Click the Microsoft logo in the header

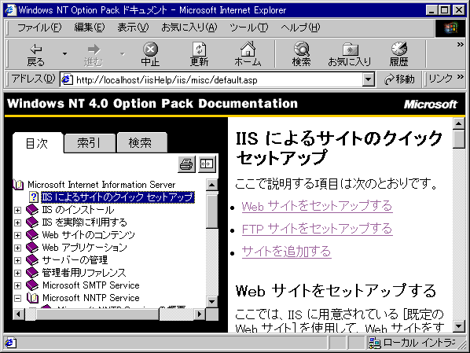click(430, 105)
